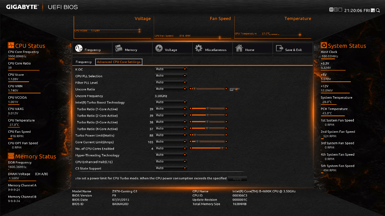Select the split window layout icon

(x=340, y=9)
